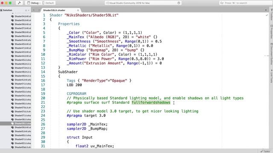Viewport: 273px width, 153px height.
Task: Select Shader45Lit file in Solution tree
Action: (x=21, y=60)
